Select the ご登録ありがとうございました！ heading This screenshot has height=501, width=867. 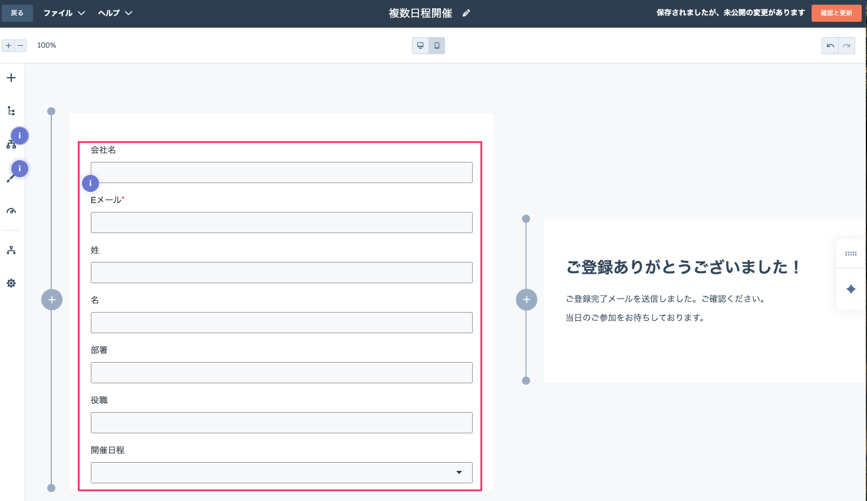coord(683,267)
